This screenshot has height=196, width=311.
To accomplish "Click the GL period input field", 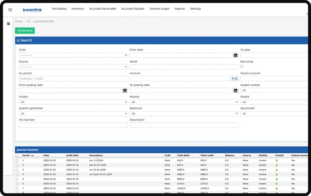I will pos(73,79).
